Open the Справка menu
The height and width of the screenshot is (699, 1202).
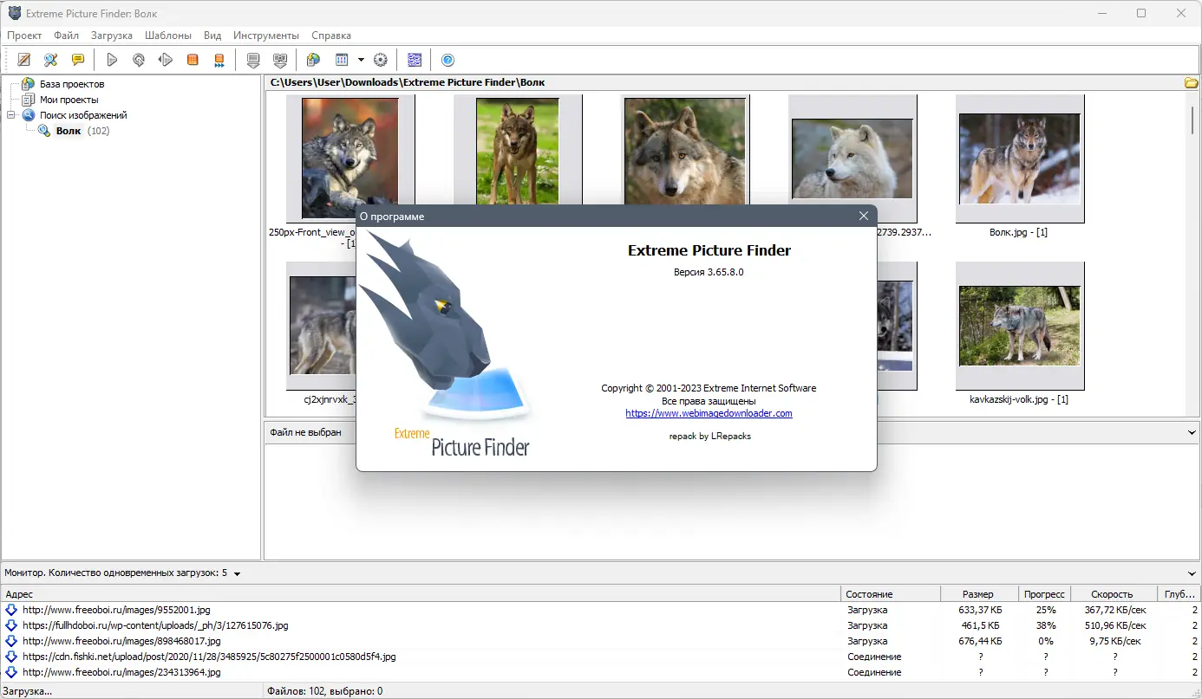click(331, 36)
